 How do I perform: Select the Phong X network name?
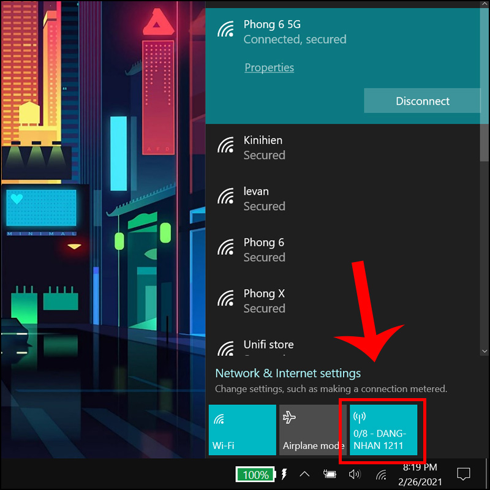pyautogui.click(x=264, y=293)
